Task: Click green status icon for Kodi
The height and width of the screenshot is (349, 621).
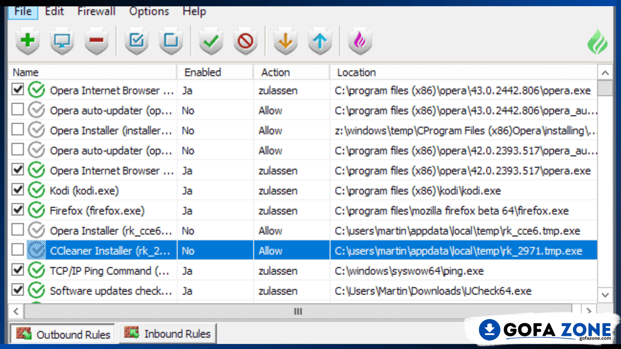Action: [37, 190]
